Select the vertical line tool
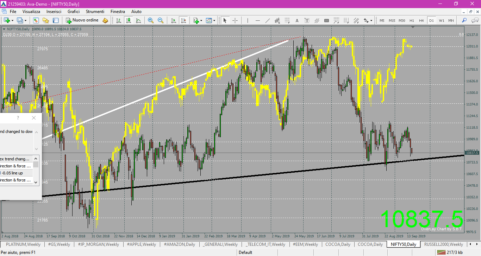The image size is (481, 256). (x=248, y=20)
